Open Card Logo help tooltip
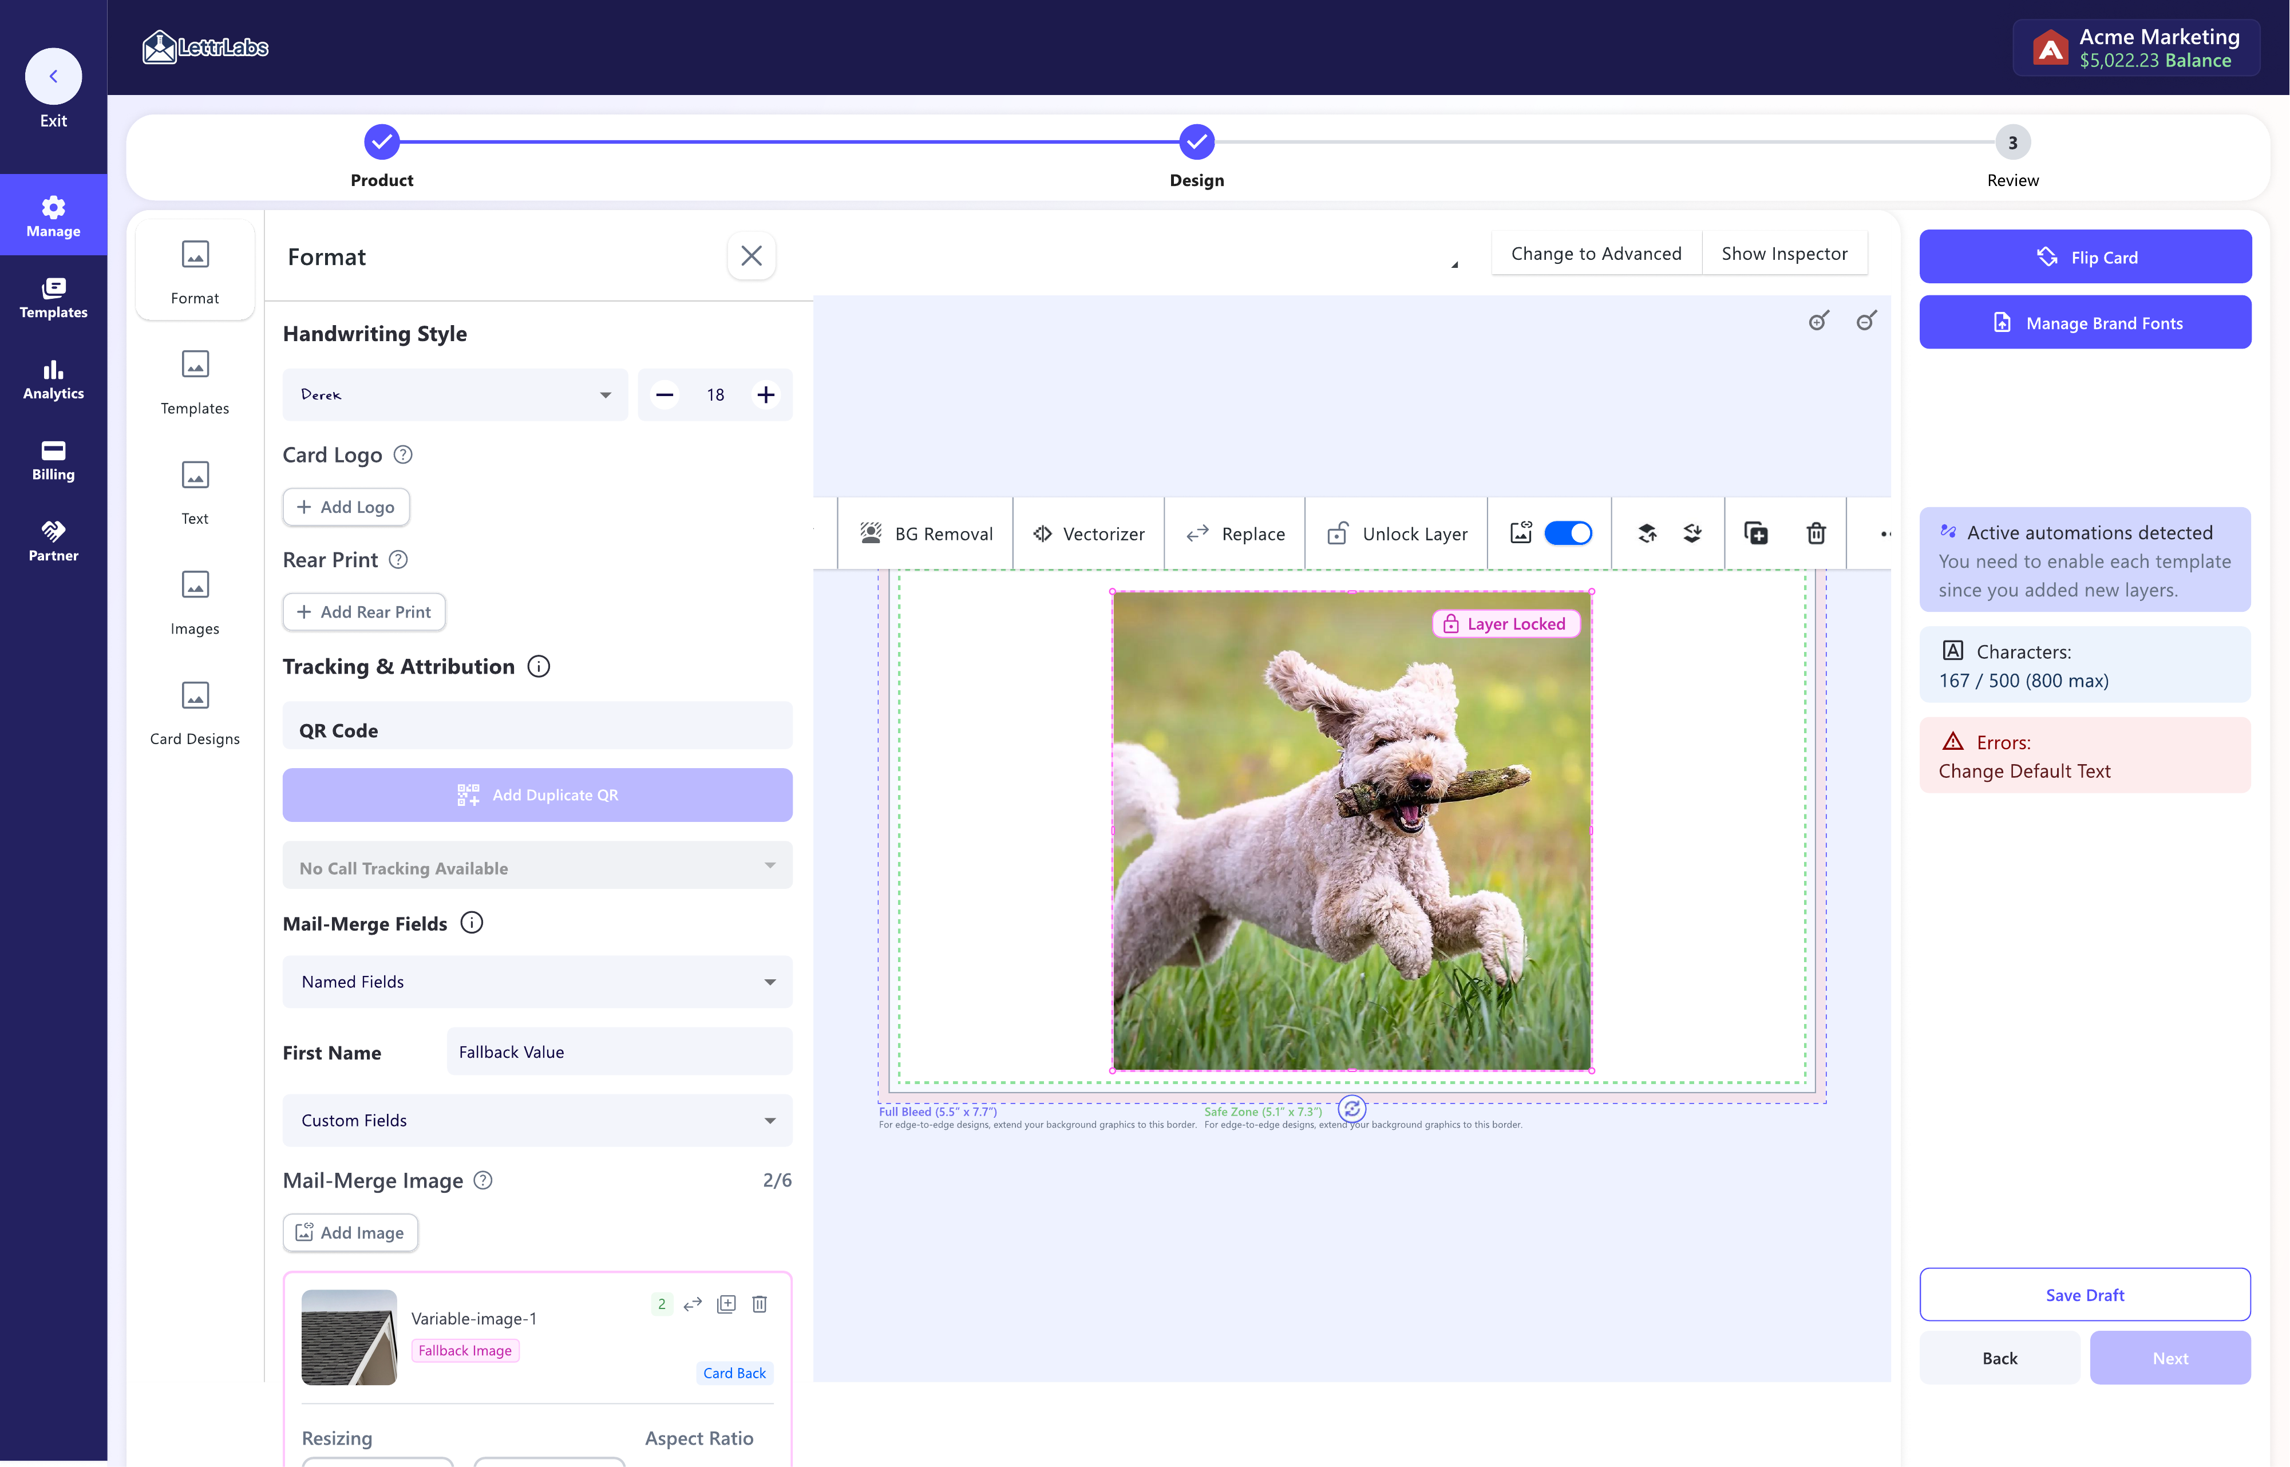This screenshot has height=1467, width=2290. [x=403, y=454]
